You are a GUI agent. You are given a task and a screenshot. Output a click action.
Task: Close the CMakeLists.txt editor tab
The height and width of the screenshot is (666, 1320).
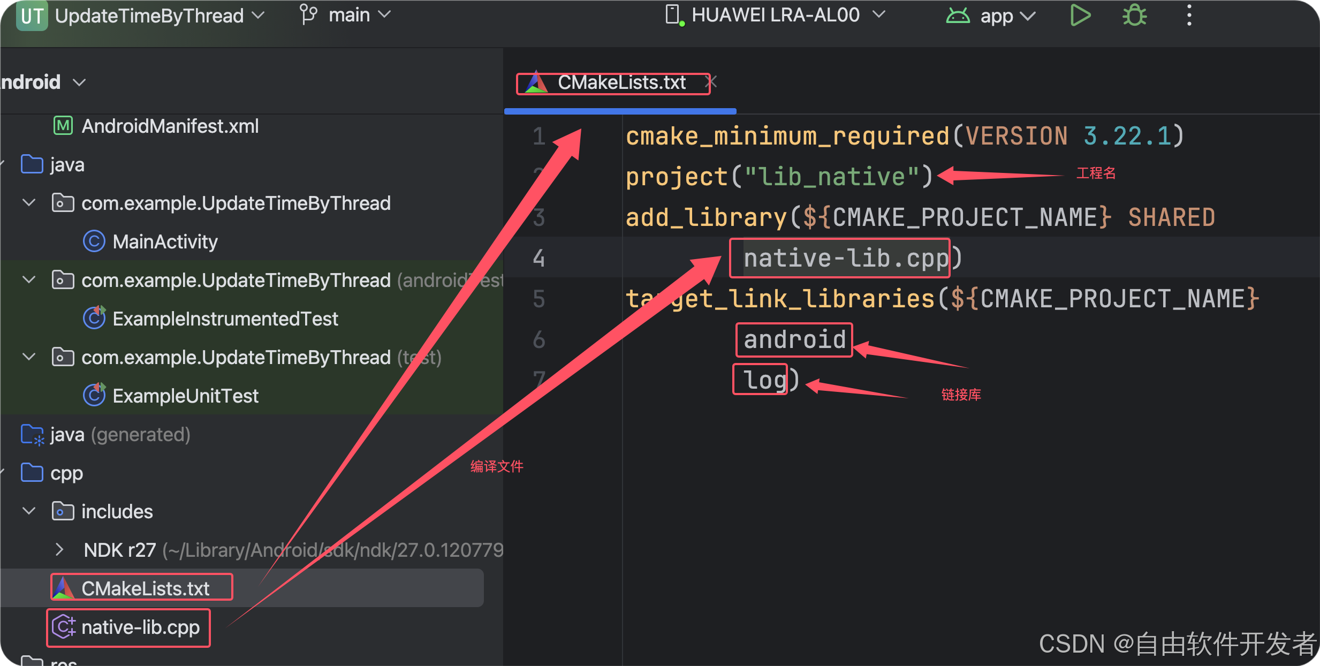click(712, 82)
